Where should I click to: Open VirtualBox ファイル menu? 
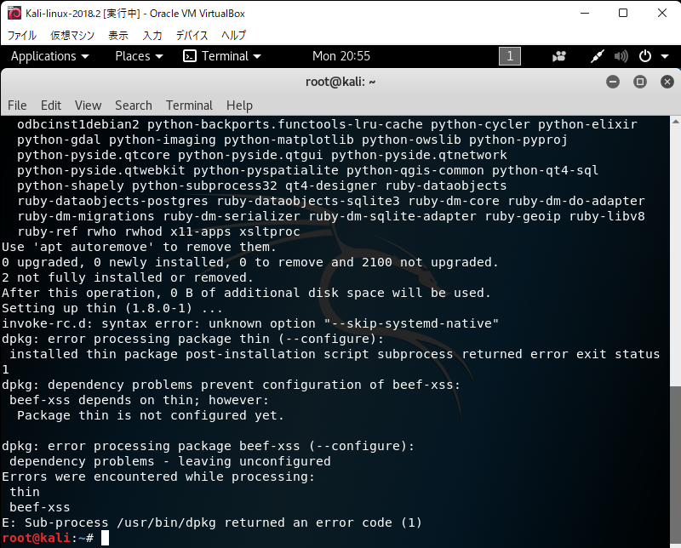(x=22, y=35)
